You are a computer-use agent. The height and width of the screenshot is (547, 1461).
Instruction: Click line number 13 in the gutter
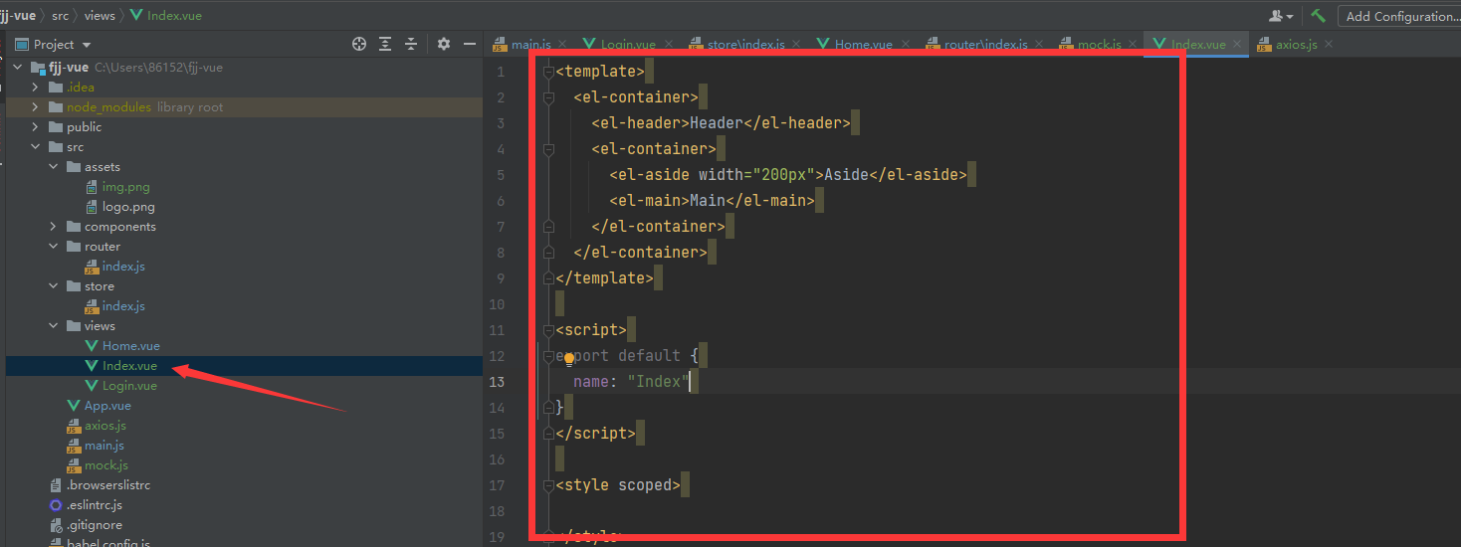[x=497, y=382]
